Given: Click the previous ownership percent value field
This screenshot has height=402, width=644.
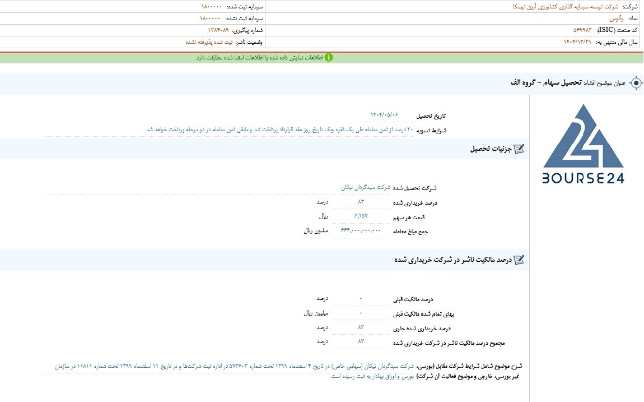Looking at the screenshot, I should point(361,298).
